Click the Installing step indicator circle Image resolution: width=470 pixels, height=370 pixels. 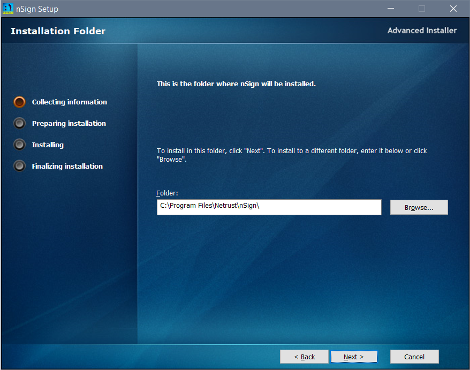(x=19, y=145)
